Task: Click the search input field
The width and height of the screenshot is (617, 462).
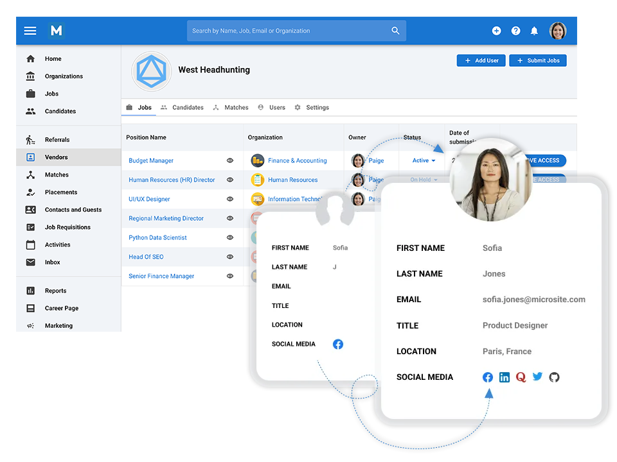Action: pyautogui.click(x=289, y=31)
